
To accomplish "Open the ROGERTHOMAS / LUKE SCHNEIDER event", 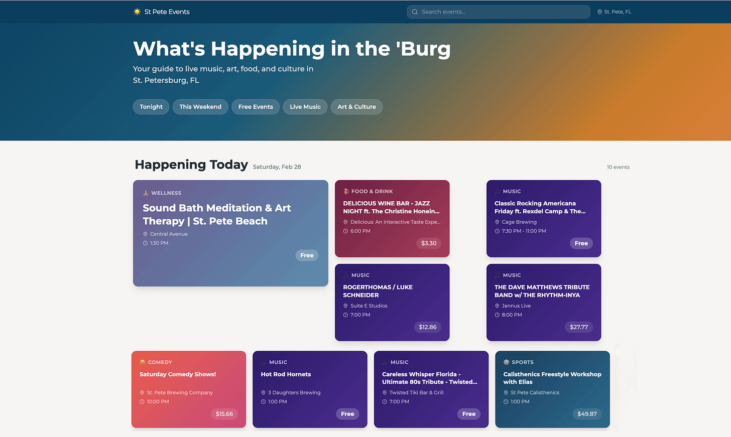I will (392, 303).
